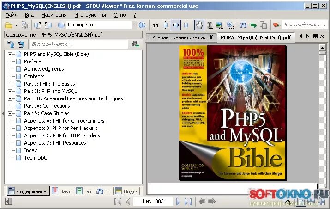Jump to last page button

(188, 202)
